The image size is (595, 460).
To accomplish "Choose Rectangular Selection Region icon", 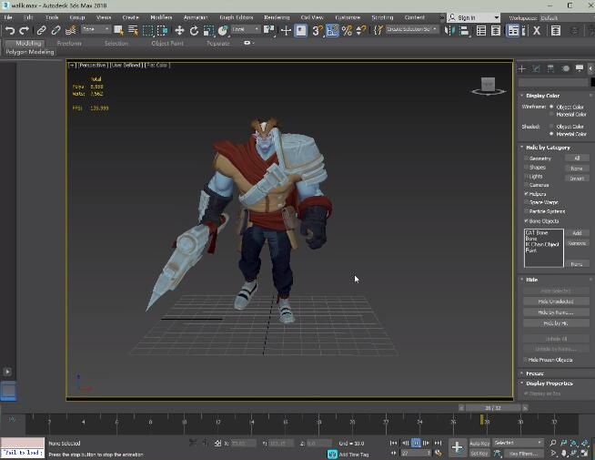I will coord(147,30).
